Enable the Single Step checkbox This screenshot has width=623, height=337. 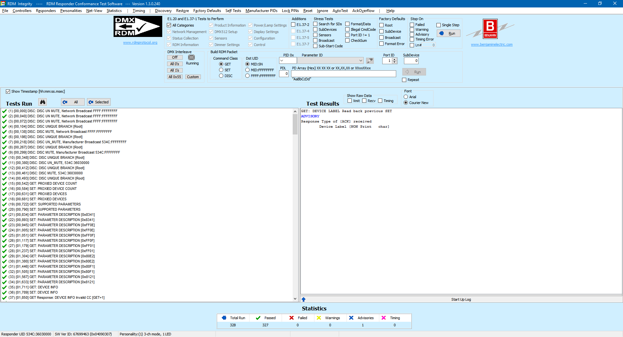coord(438,25)
